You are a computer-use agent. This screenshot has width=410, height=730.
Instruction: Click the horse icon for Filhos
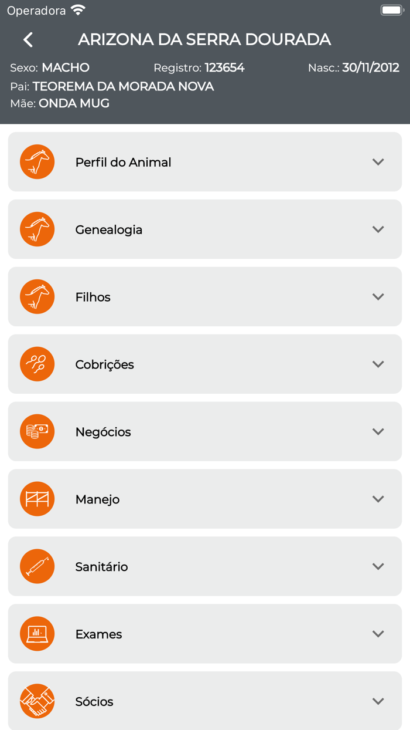(x=37, y=296)
